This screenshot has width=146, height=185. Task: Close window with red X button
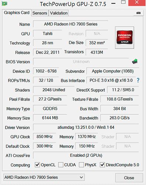[x=137, y=2]
